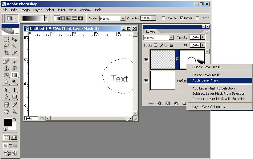Click the link layers icon
This screenshot has width=253, height=159.
pos(151,103)
